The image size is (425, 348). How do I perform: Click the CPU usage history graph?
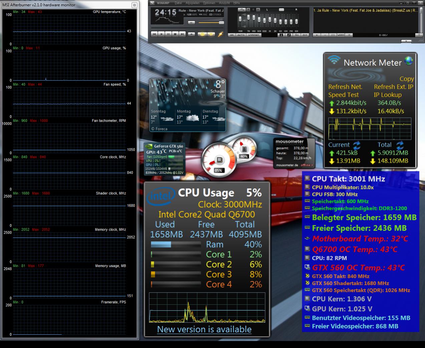[207, 308]
